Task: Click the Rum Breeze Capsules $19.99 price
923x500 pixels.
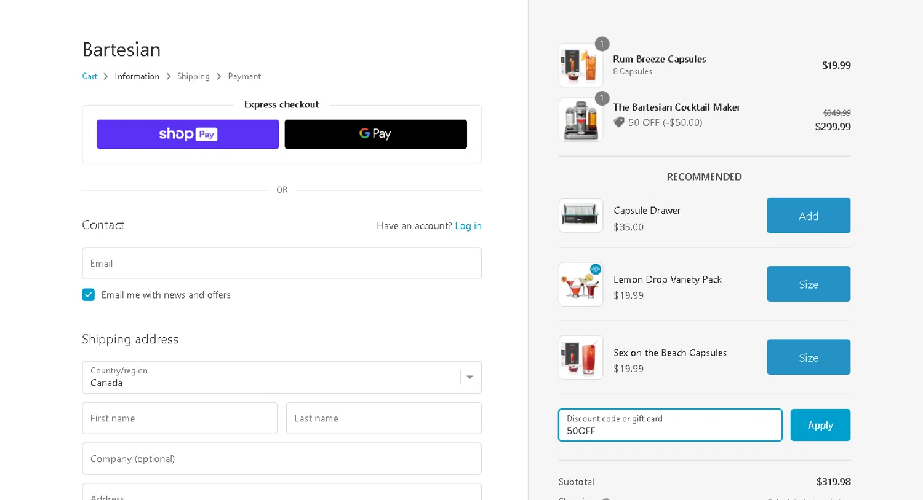Action: (x=836, y=65)
